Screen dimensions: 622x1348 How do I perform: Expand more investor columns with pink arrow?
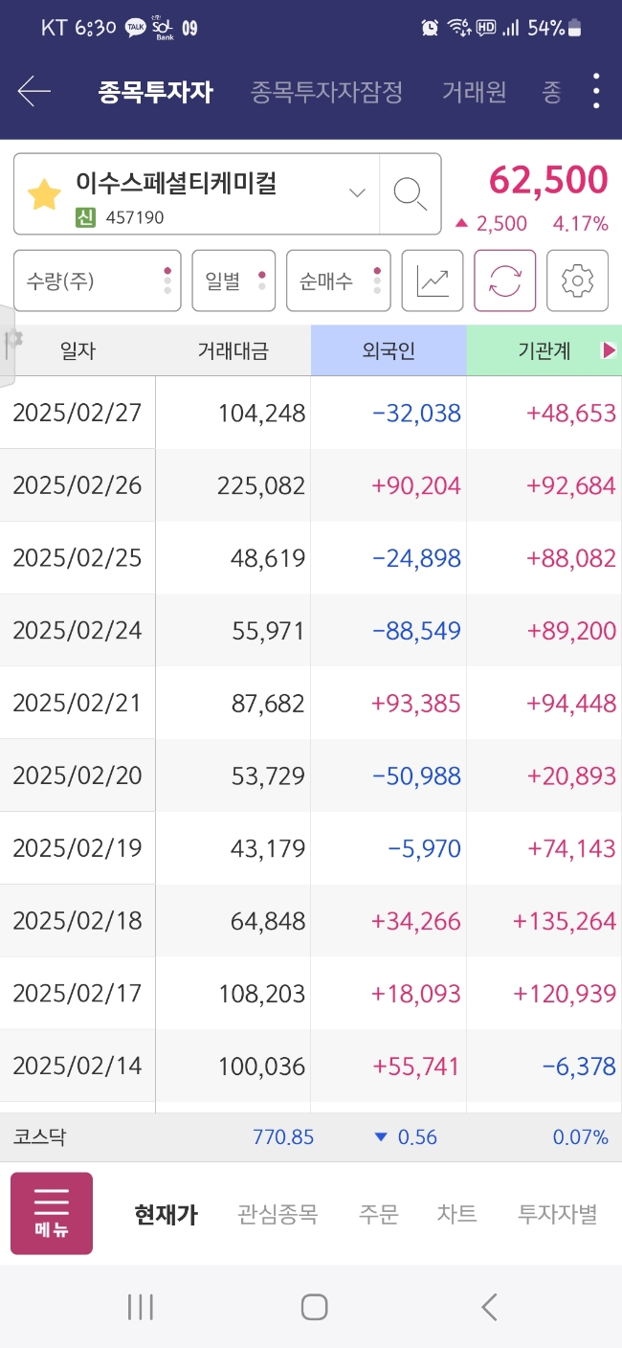609,350
